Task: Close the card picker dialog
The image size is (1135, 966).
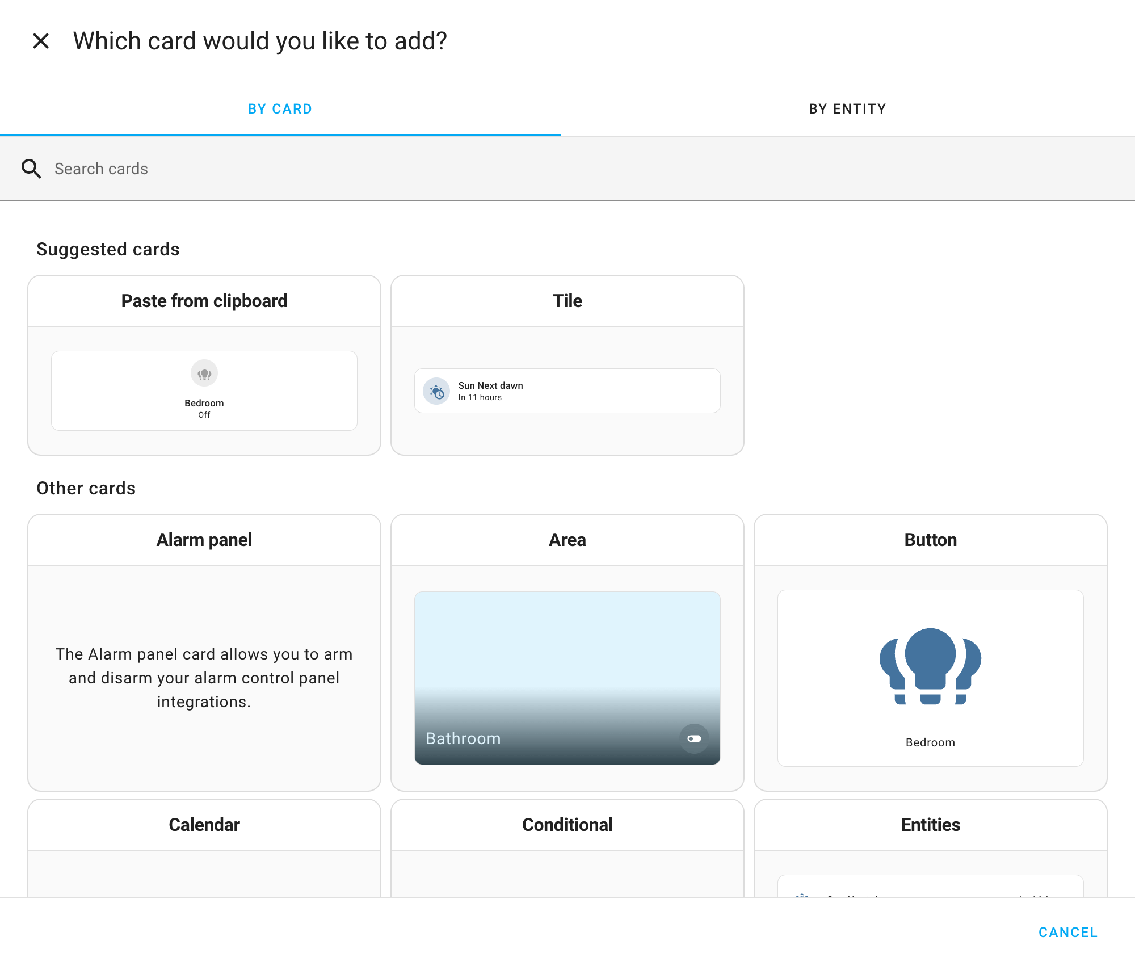Action: pos(40,40)
